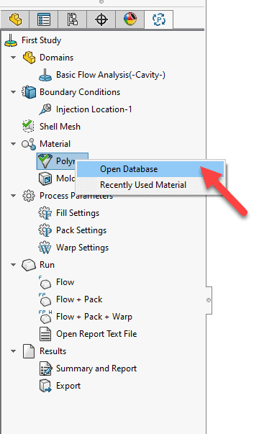Click the Results page icon
The image size is (259, 434).
29,351
